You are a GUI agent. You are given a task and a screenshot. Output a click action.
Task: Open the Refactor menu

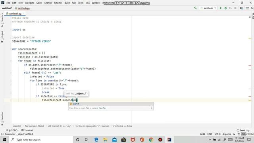pos(58,3)
